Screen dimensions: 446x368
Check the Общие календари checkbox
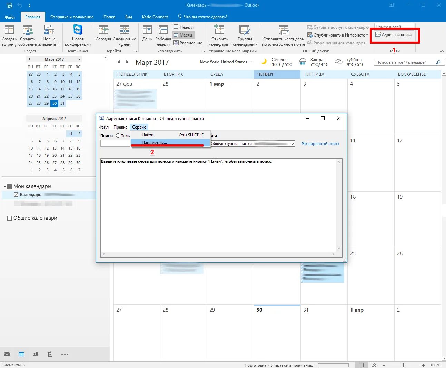click(10, 218)
